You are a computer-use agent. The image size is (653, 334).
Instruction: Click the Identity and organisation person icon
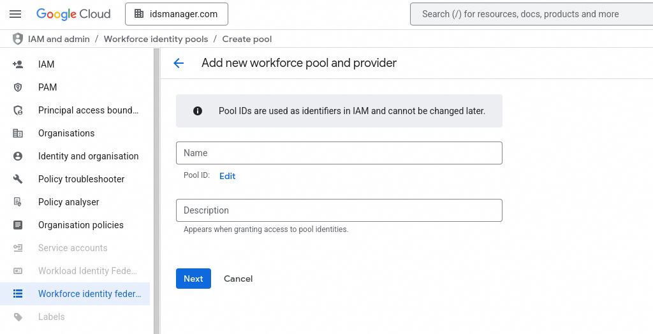(x=18, y=156)
